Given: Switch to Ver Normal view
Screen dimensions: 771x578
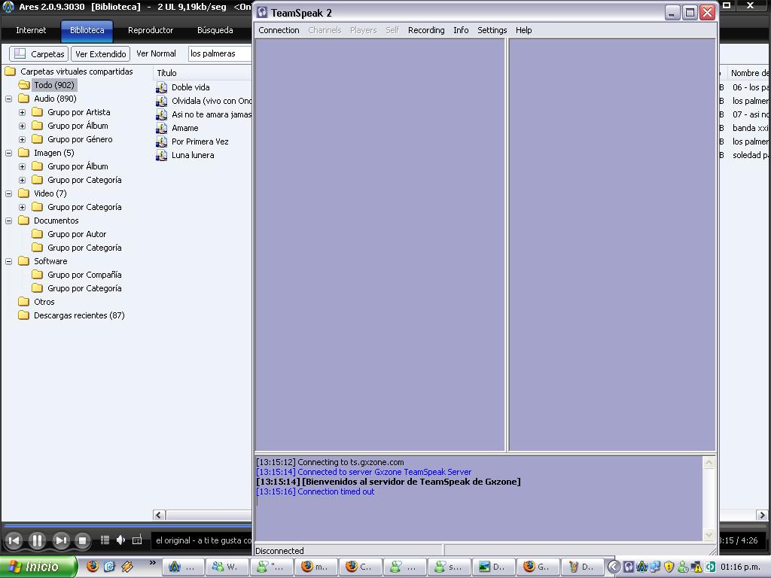Looking at the screenshot, I should [x=156, y=53].
